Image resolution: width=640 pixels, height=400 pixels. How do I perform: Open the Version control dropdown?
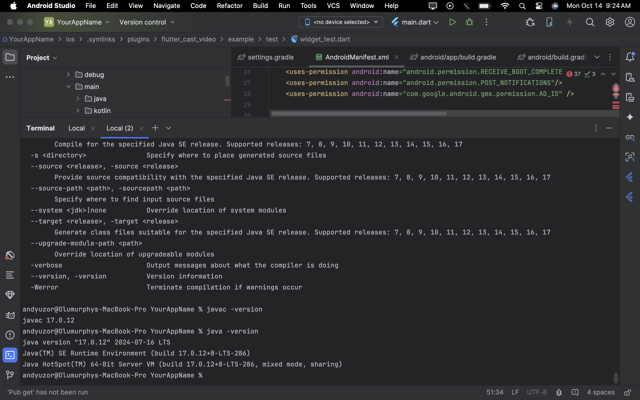pos(147,22)
